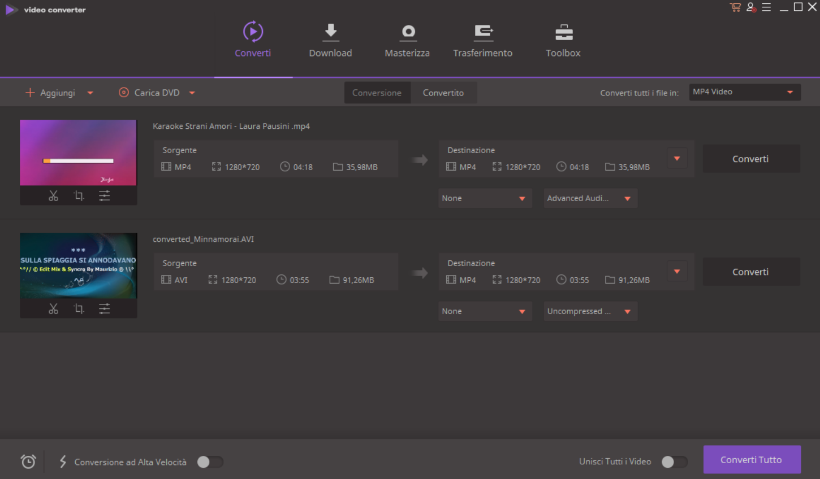The height and width of the screenshot is (479, 820).
Task: Toggle Unisci Tutti i Video switch
Action: click(674, 462)
